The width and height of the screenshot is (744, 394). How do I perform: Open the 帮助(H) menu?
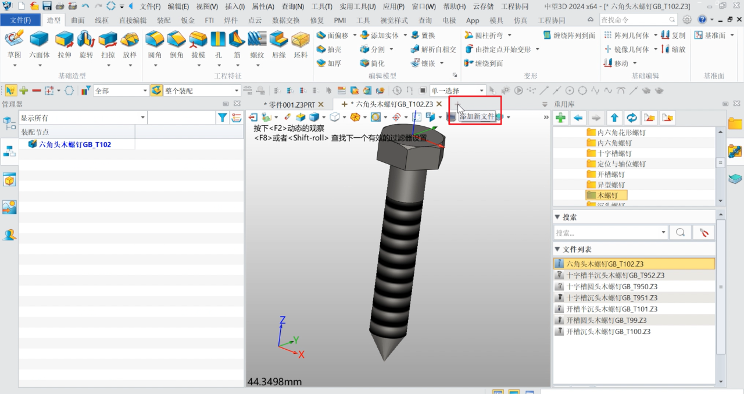coord(455,6)
